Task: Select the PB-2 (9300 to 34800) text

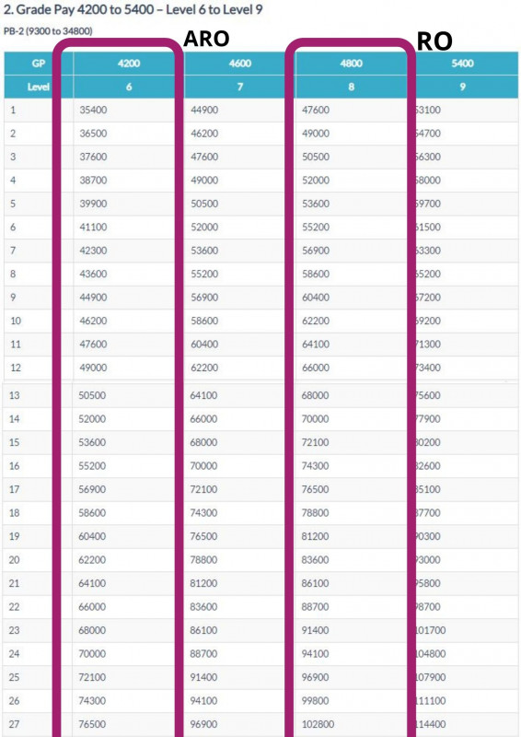Action: 48,31
